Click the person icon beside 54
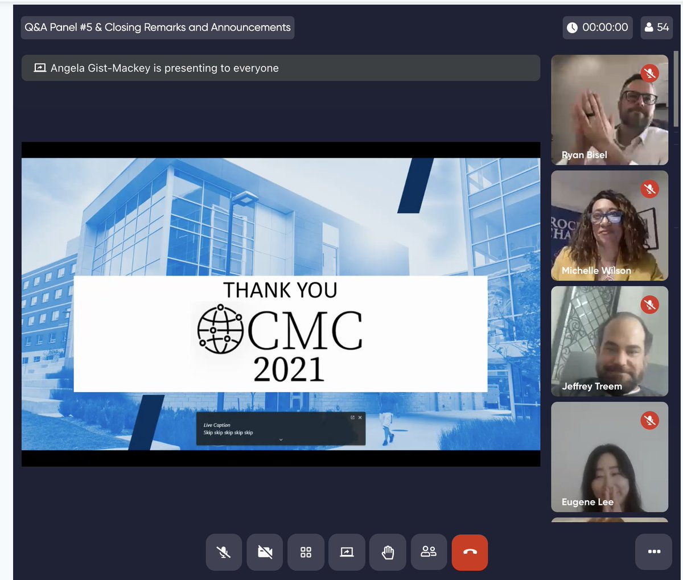This screenshot has width=683, height=580. point(649,27)
